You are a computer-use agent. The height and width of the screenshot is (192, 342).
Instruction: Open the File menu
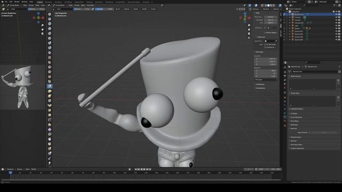pyautogui.click(x=6, y=2)
